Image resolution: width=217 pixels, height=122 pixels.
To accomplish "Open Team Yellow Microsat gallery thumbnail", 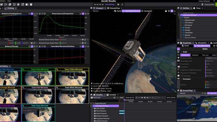I will 72,77.
